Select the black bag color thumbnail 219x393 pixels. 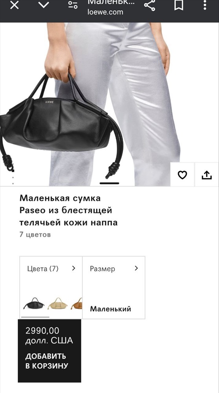34,303
